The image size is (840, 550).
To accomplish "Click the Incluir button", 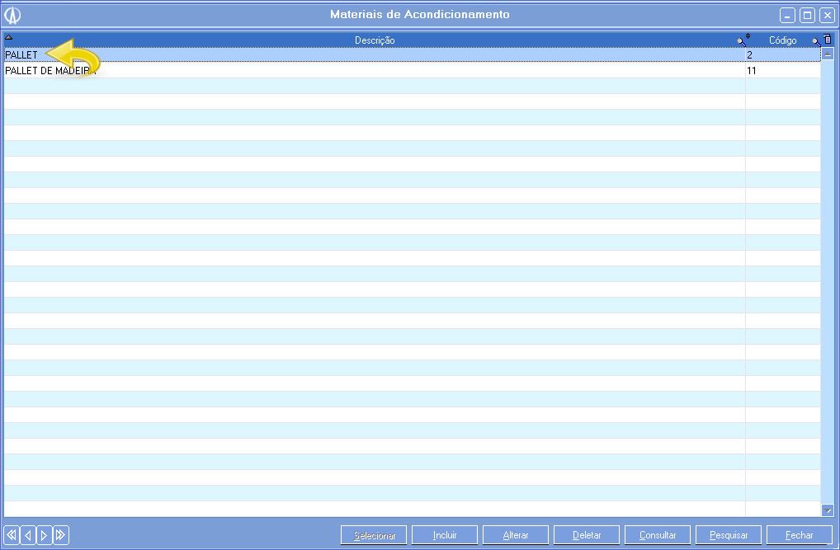I will coord(445,535).
